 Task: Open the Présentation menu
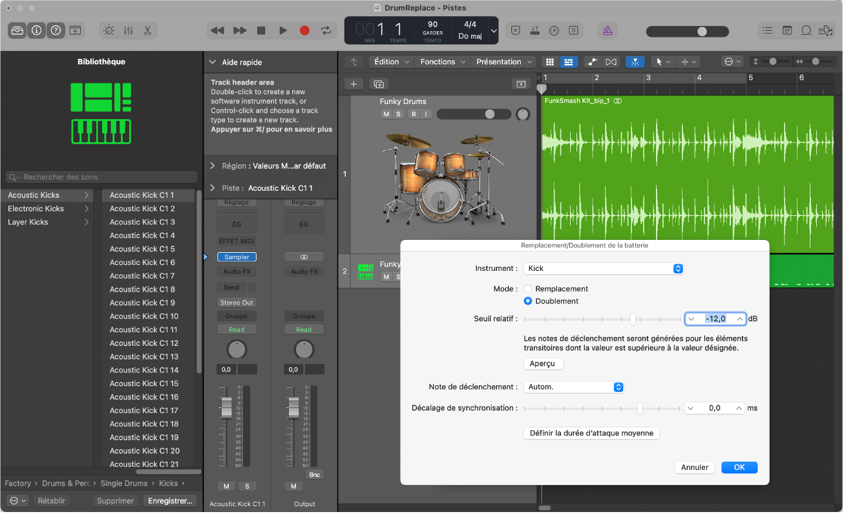[x=503, y=62]
